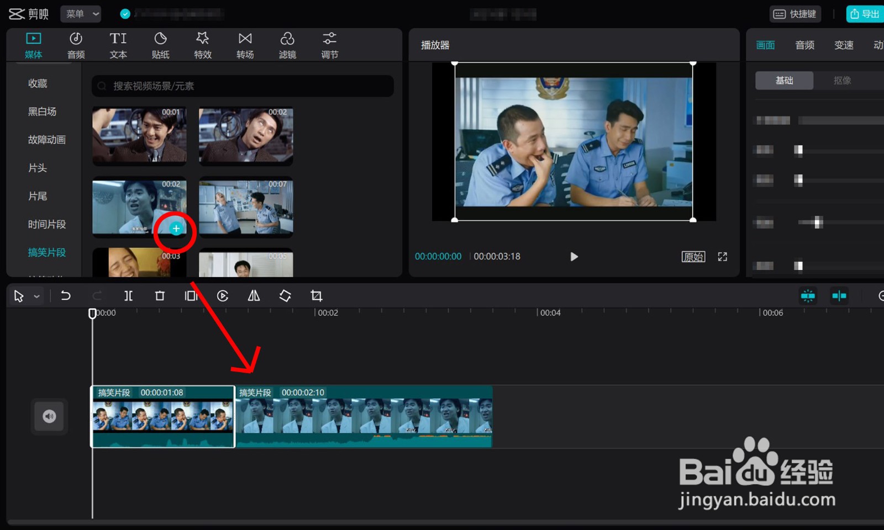This screenshot has height=530, width=884.
Task: Select 时间片段 category in sidebar
Action: click(x=47, y=224)
